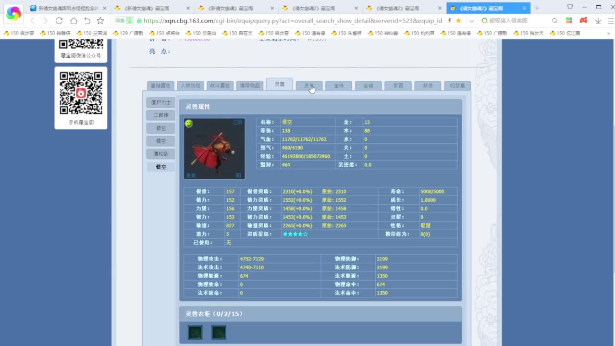Open the 150 自在天 bookmark
Screen dimensions: 615x346
[x=237, y=33]
